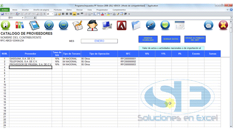Click the print preview toolbar icon

click(56, 14)
